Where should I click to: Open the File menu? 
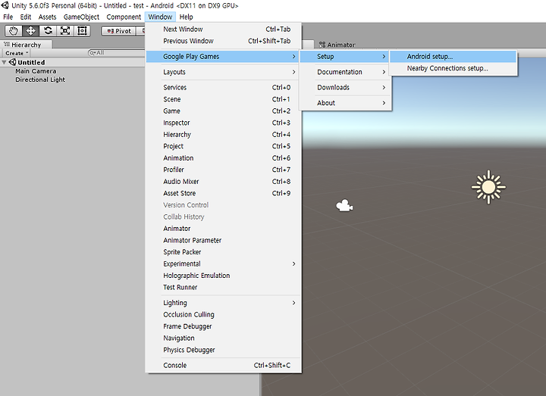(8, 17)
